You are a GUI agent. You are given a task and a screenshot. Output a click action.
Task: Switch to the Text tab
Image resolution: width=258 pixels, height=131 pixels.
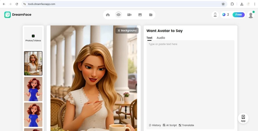pos(149,38)
